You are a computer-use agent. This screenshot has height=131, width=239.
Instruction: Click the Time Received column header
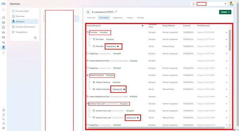click(x=203, y=26)
